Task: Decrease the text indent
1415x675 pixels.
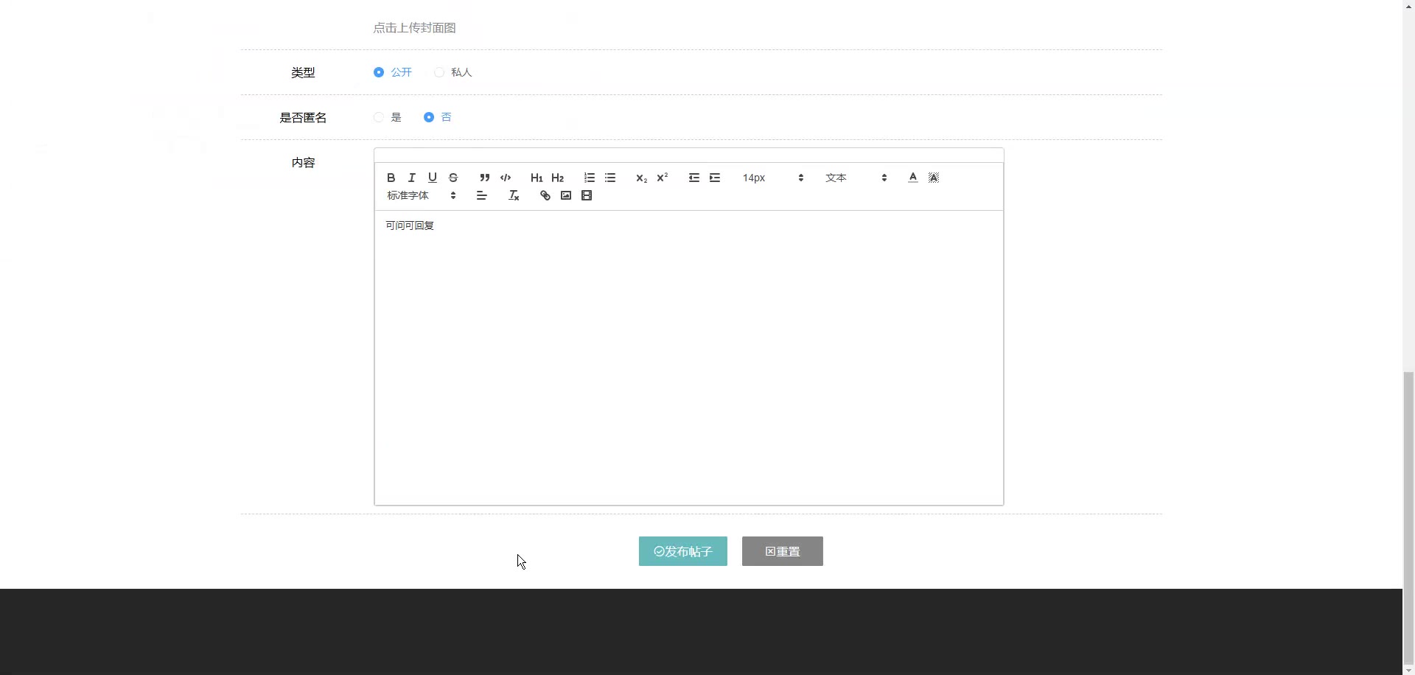Action: [693, 178]
